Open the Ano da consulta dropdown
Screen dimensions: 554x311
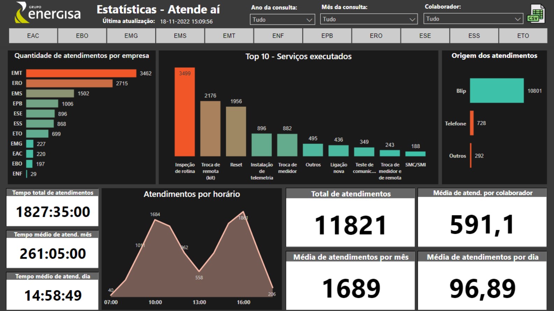pyautogui.click(x=282, y=20)
